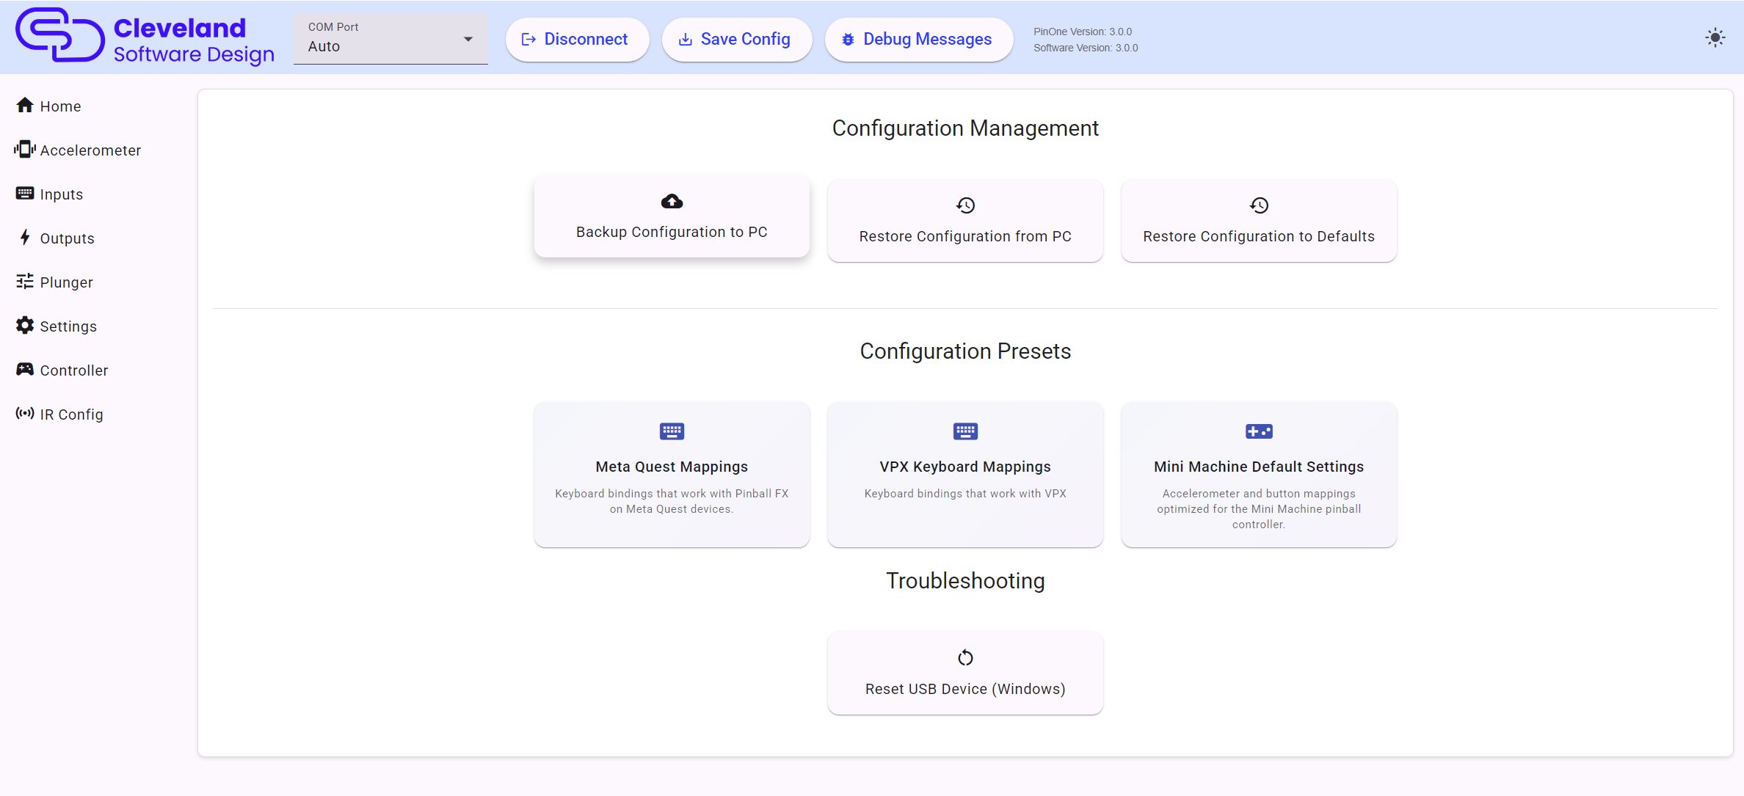Go to IR Config menu label
Screen dimensions: 1744x796
pos(72,415)
